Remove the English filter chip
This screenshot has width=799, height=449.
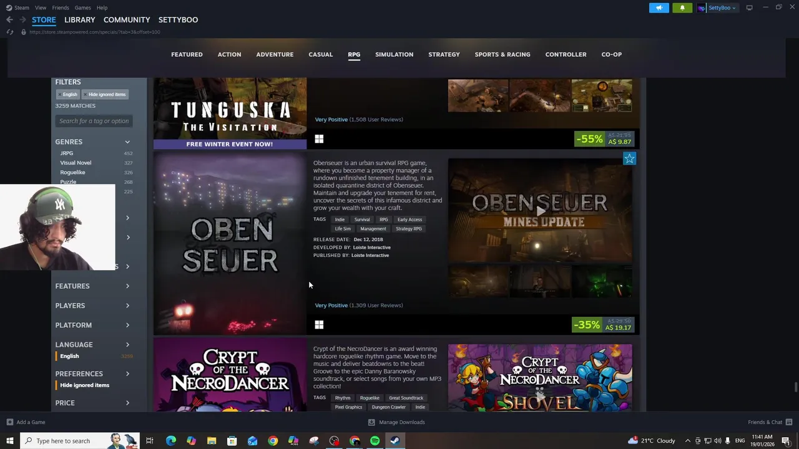point(59,94)
